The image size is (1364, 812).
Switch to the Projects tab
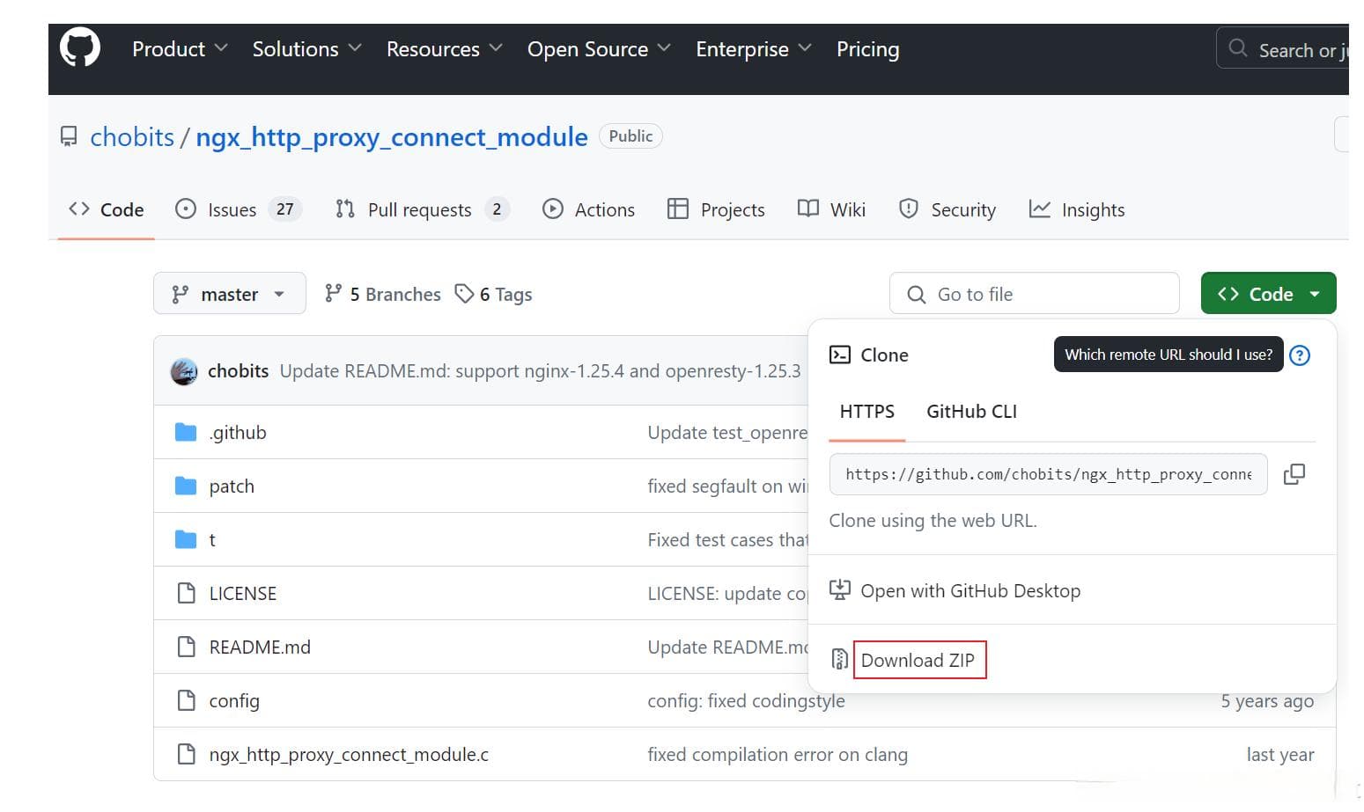[x=716, y=209]
